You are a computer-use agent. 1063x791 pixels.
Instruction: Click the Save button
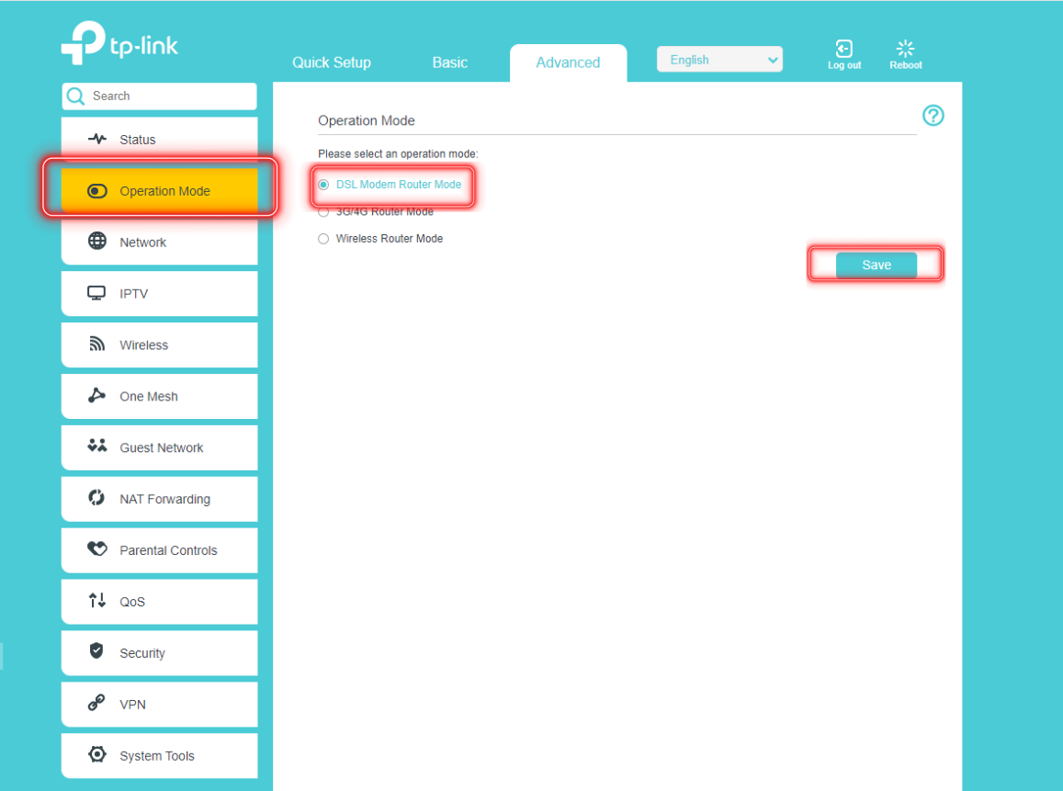[876, 265]
